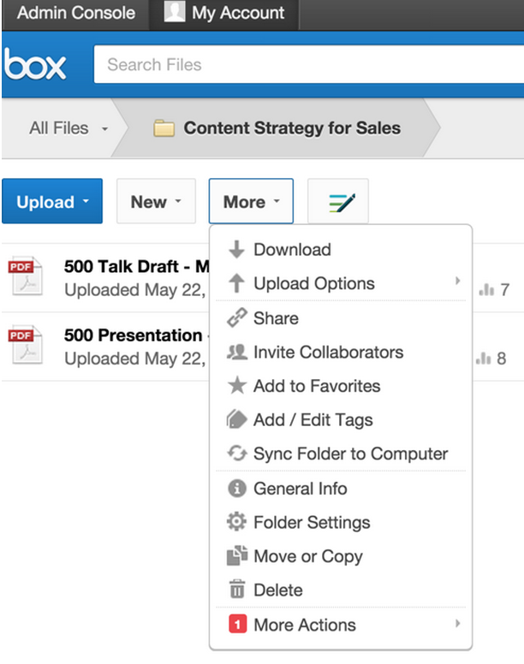Click stats bar icon beside number 8

(x=484, y=359)
